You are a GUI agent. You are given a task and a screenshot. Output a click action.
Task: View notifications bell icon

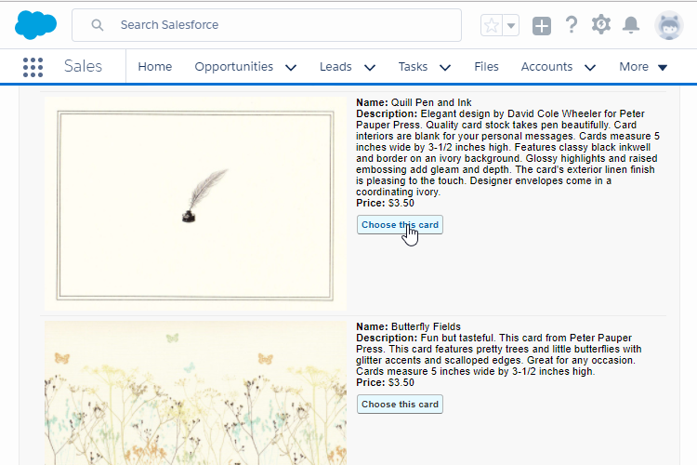click(x=631, y=25)
